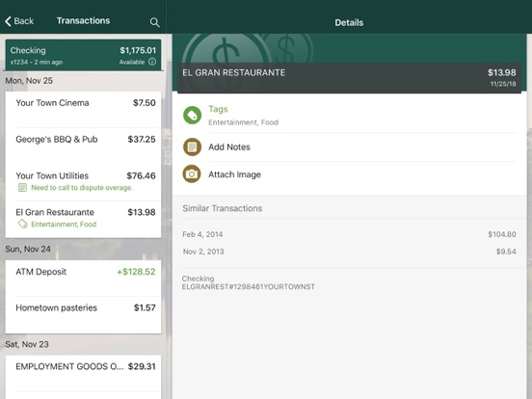Click the $1,175.01 available balance
This screenshot has width=532, height=399.
[138, 50]
